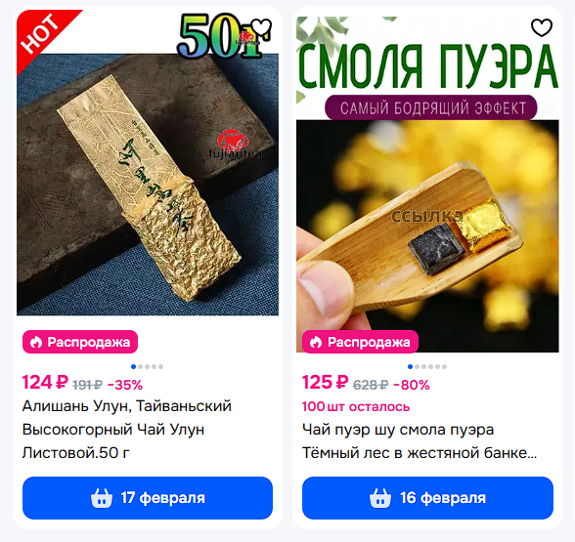The width and height of the screenshot is (575, 542).
Task: Click the HOT ribbon badge on oolong card
Action: tap(41, 33)
